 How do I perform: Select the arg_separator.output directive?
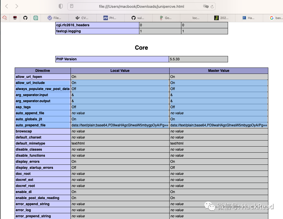tap(33, 101)
